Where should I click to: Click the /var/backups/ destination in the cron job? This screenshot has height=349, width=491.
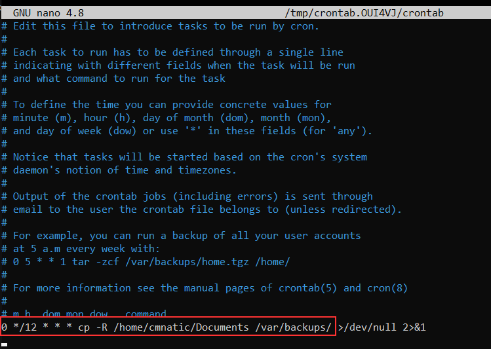click(294, 327)
